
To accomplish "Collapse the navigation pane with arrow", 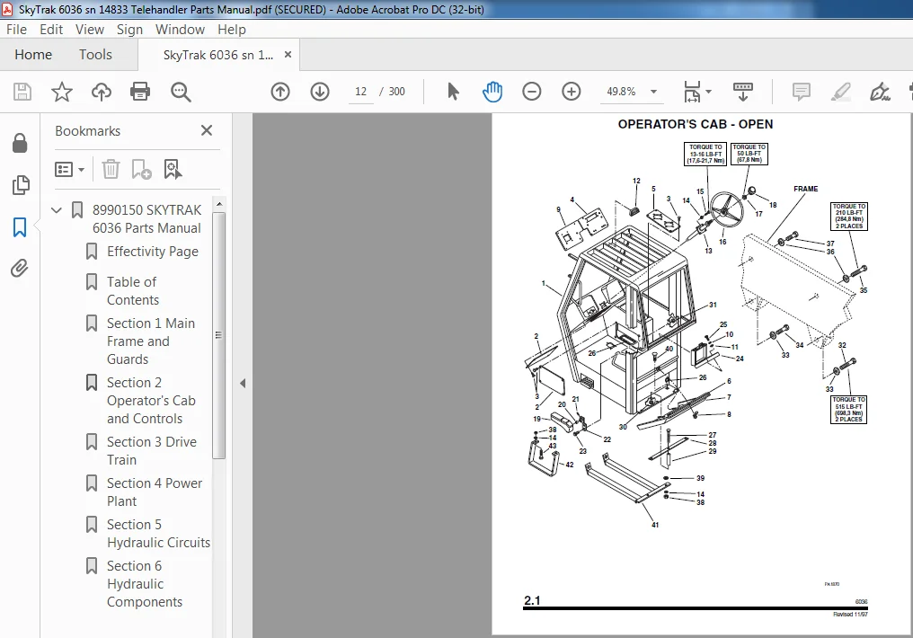I will point(243,383).
